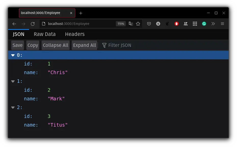Select the id value 3
This screenshot has height=147, width=237.
(49, 116)
